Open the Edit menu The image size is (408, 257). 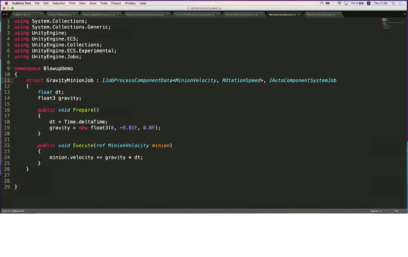click(x=46, y=3)
